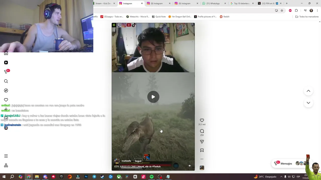The image size is (321, 180).
Task: Open matieefe's profile picture on the reel
Action: 117,161
